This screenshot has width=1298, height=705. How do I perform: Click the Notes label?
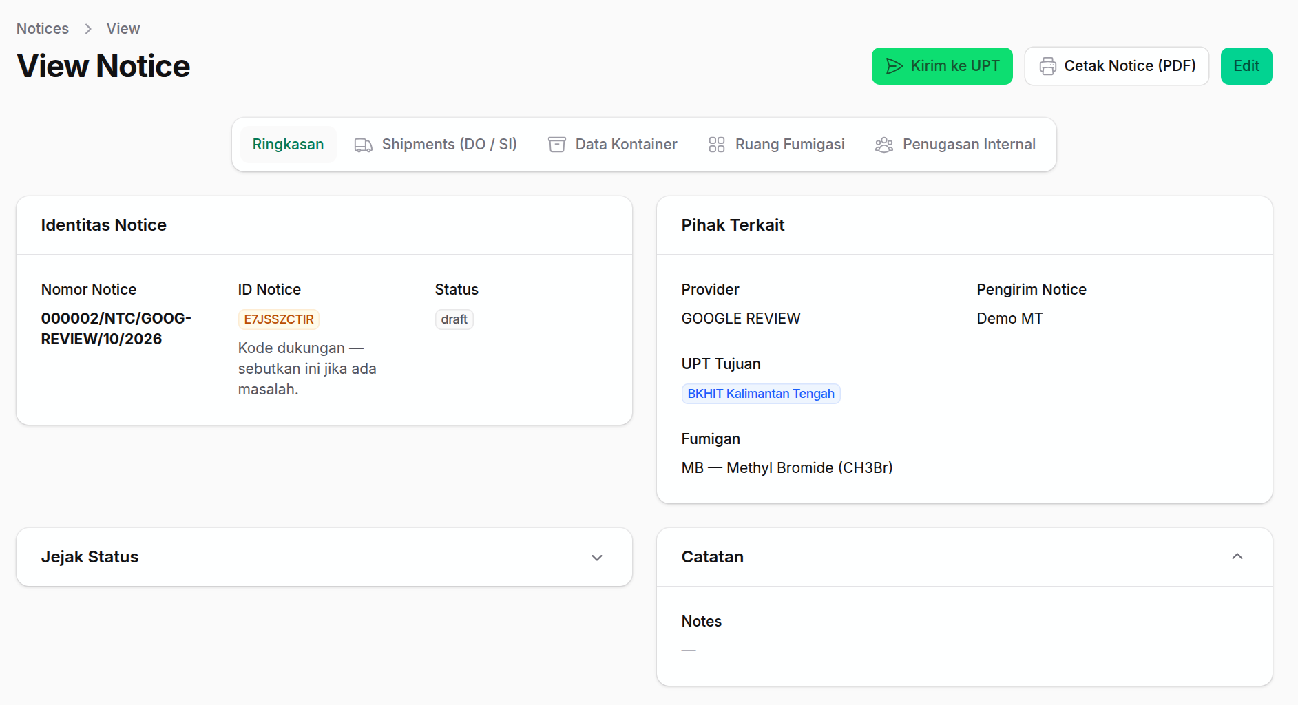(701, 622)
